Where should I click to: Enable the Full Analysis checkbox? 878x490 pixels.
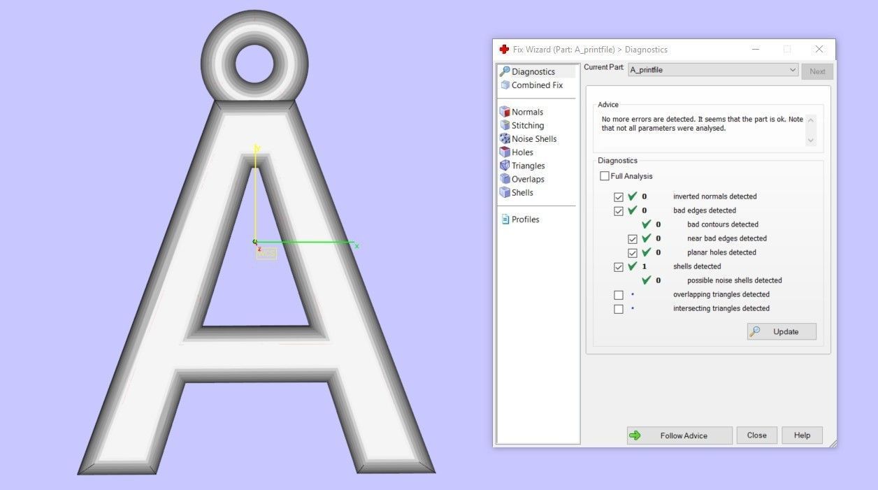[605, 176]
